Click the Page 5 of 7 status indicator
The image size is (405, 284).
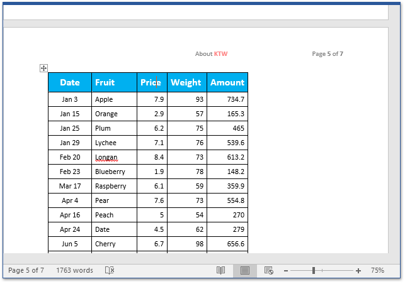coord(25,270)
